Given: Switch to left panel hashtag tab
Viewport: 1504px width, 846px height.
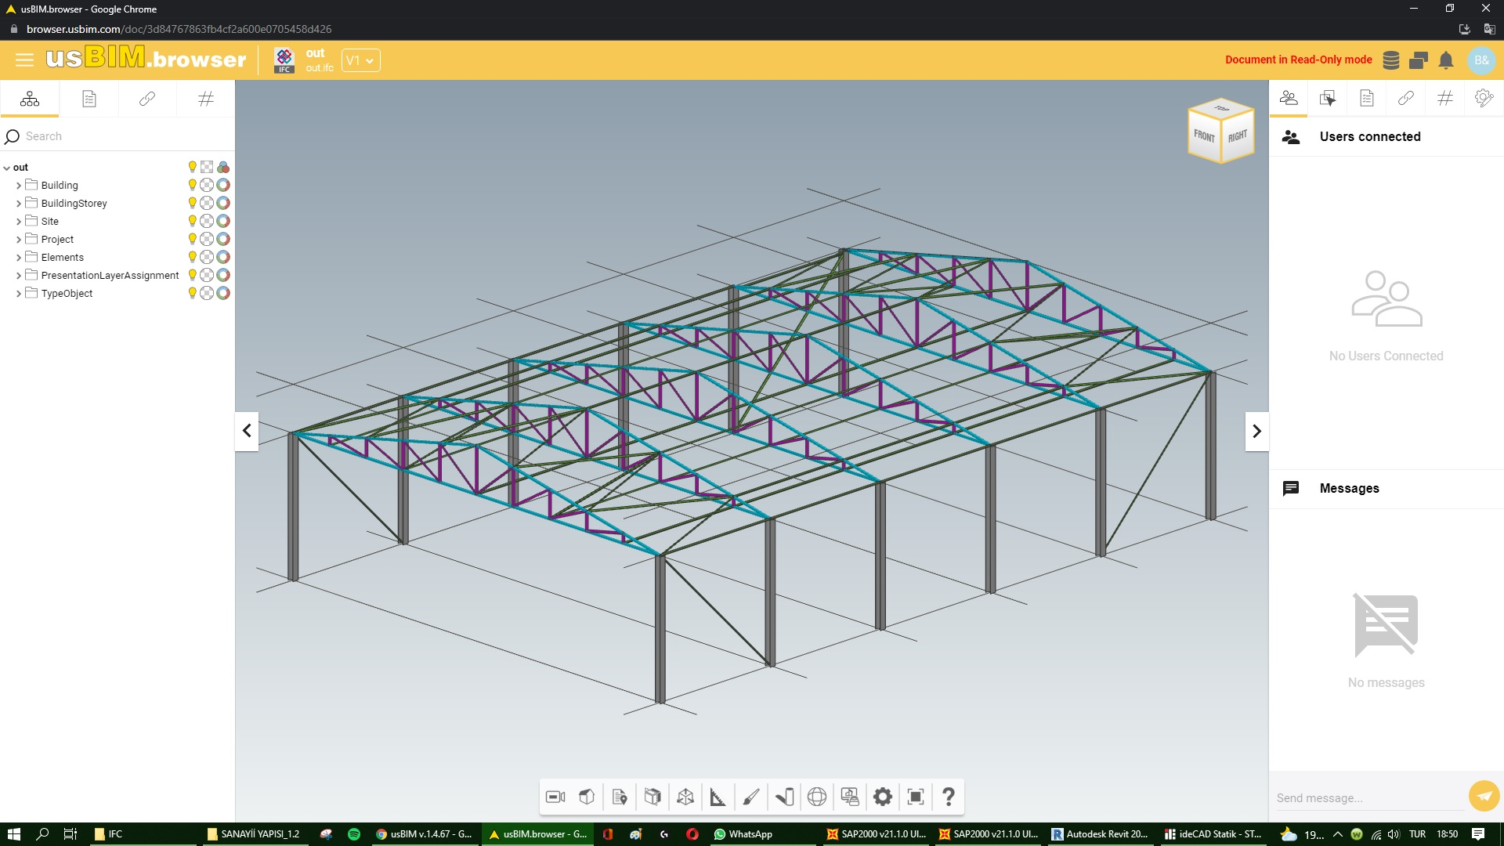Looking at the screenshot, I should [x=206, y=99].
